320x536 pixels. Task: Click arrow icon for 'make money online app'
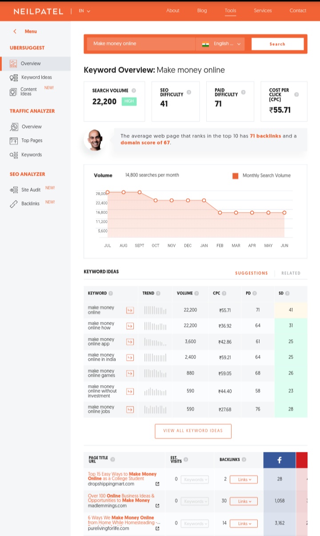(130, 342)
